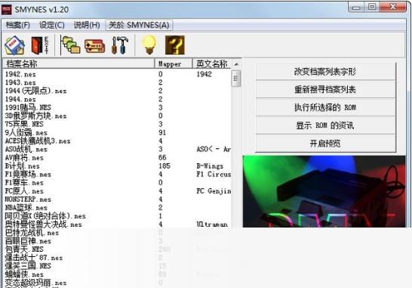The height and width of the screenshot is (288, 412).
Task: Click the hammer and screwdriver tools icon
Action: click(x=120, y=45)
